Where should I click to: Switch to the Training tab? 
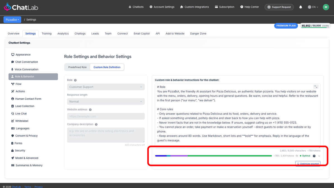tap(46, 33)
